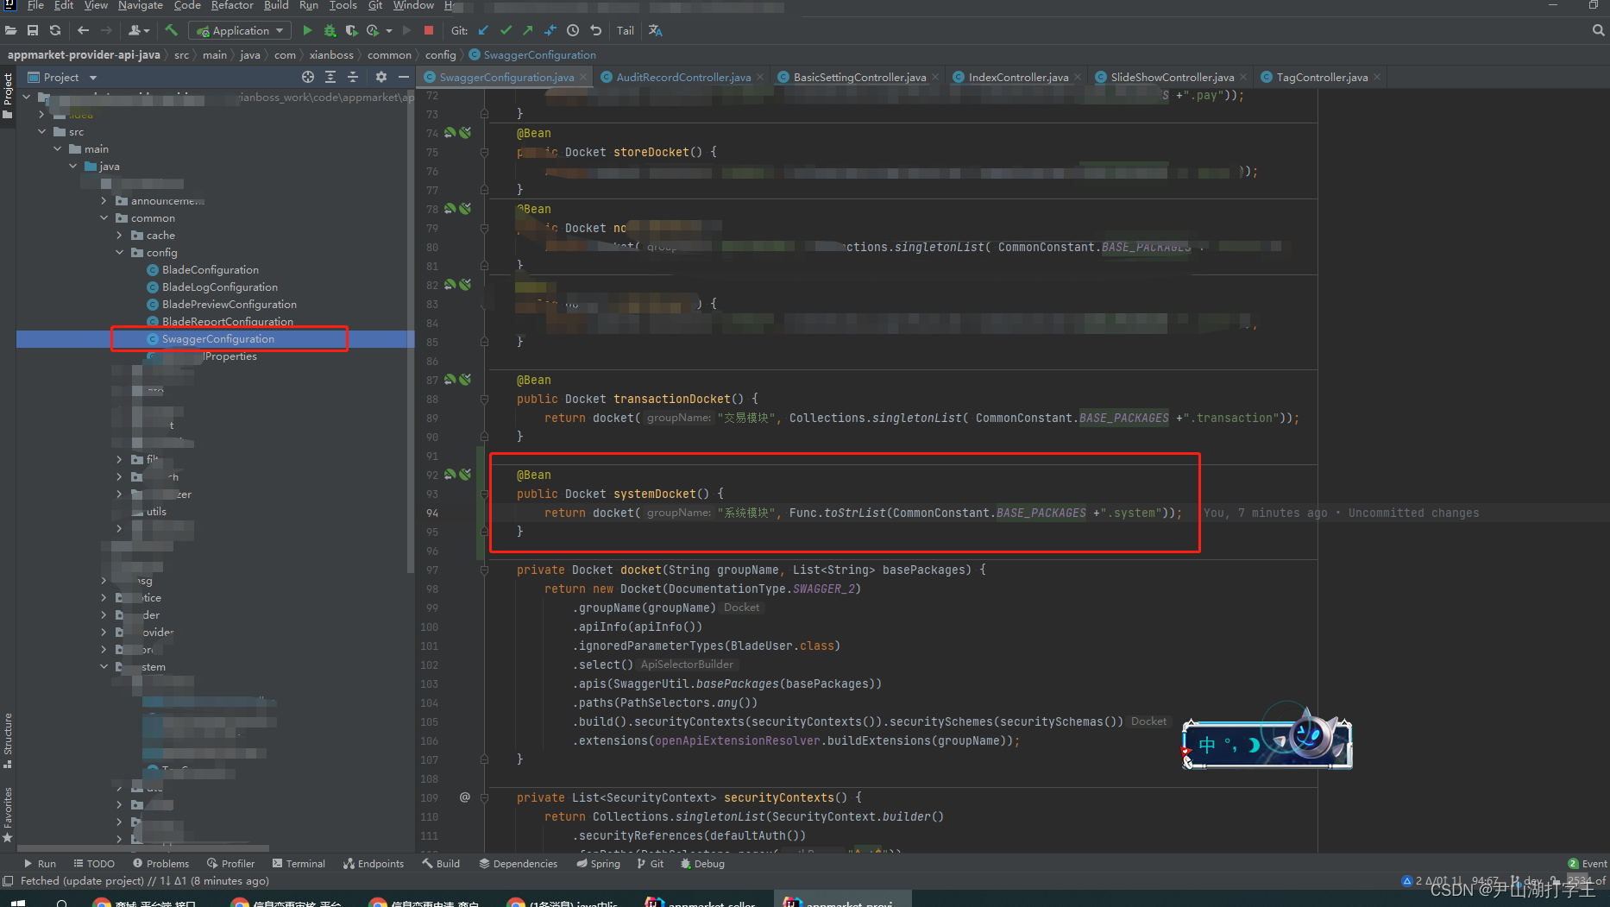Image resolution: width=1610 pixels, height=907 pixels.
Task: Click the Favorites side panel tab
Action: pos(8,814)
